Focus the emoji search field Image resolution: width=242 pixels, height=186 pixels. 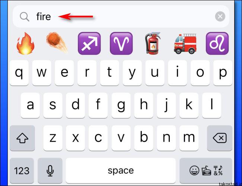click(121, 16)
